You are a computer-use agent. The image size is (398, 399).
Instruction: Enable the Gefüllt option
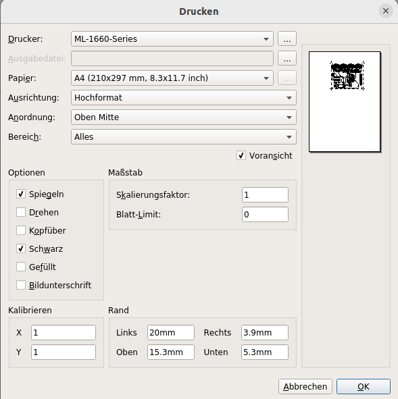21,267
